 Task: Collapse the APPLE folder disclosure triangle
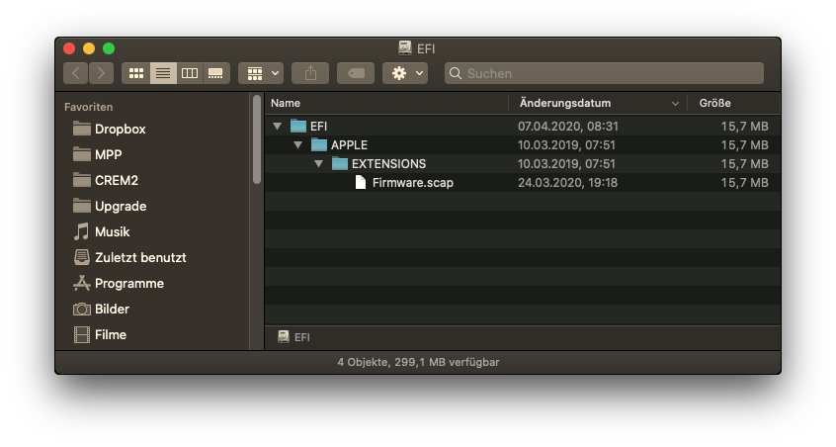pyautogui.click(x=297, y=145)
